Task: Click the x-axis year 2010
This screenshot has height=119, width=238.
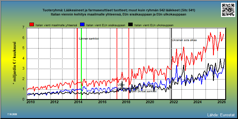Action: 30,102
